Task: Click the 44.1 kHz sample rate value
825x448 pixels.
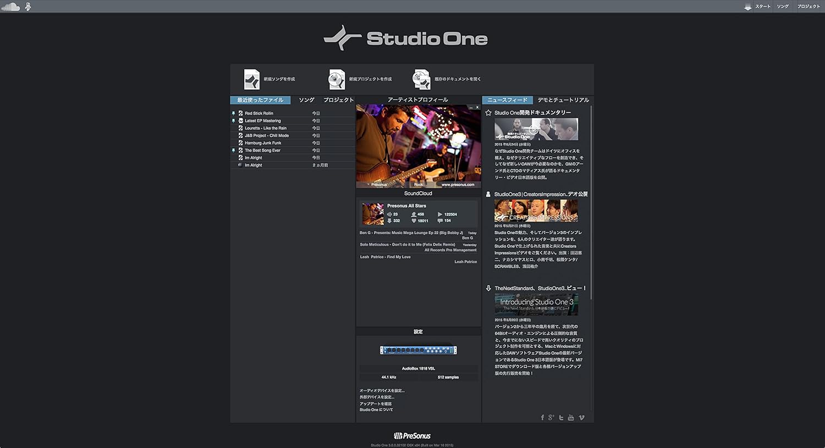Action: click(x=389, y=377)
